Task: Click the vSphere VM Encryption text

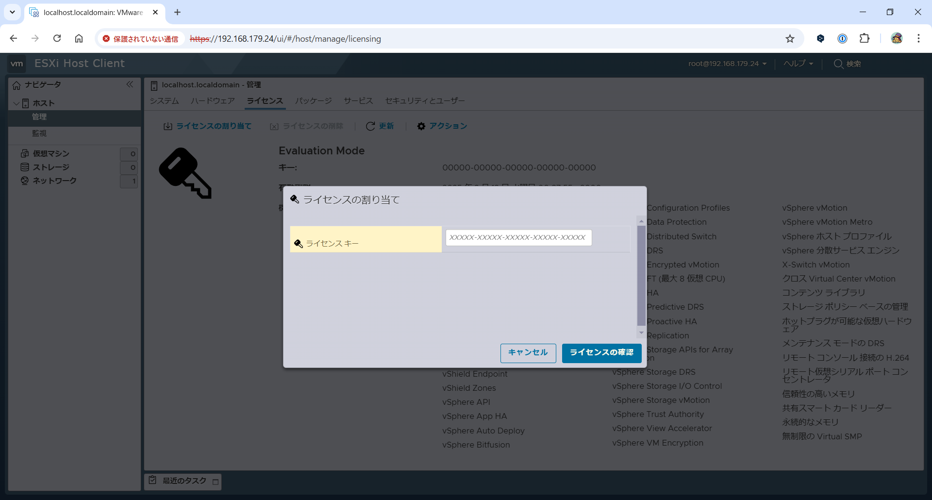Action: [658, 443]
